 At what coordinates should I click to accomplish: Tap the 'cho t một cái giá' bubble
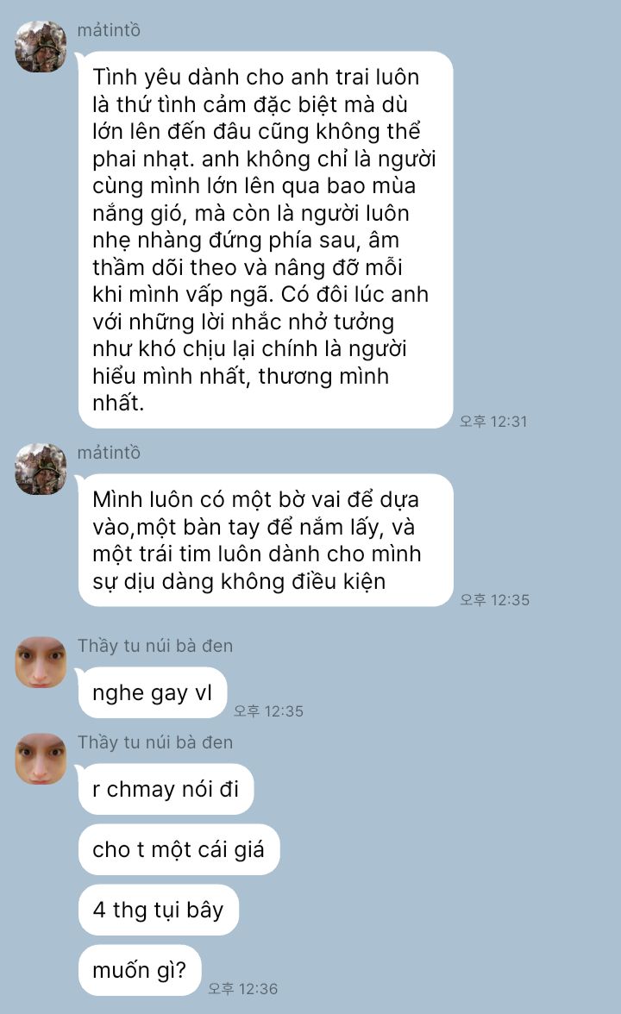coord(179,849)
